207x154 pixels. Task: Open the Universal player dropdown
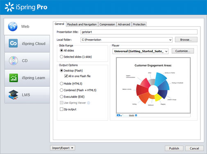coord(141,51)
